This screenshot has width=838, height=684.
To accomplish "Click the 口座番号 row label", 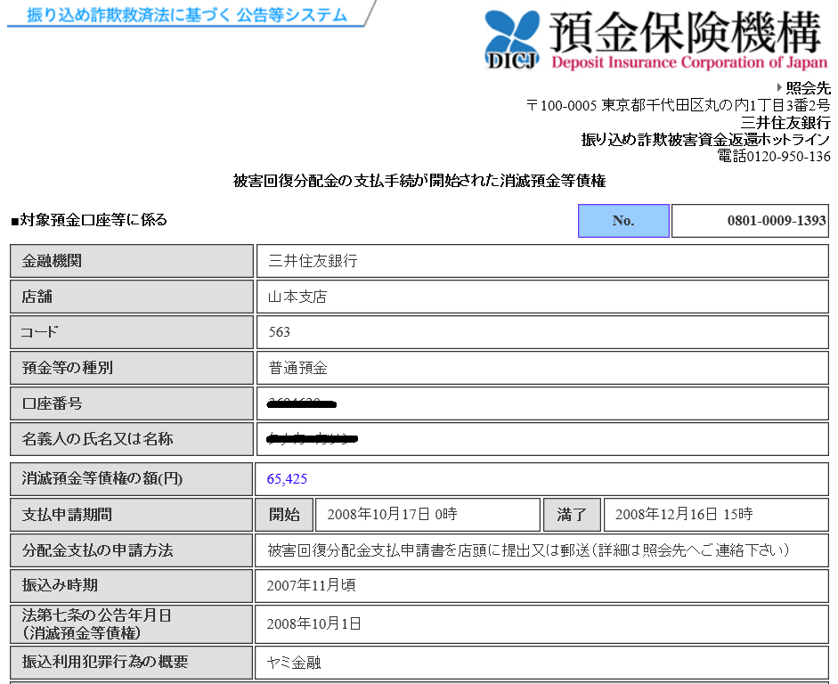I will (132, 403).
